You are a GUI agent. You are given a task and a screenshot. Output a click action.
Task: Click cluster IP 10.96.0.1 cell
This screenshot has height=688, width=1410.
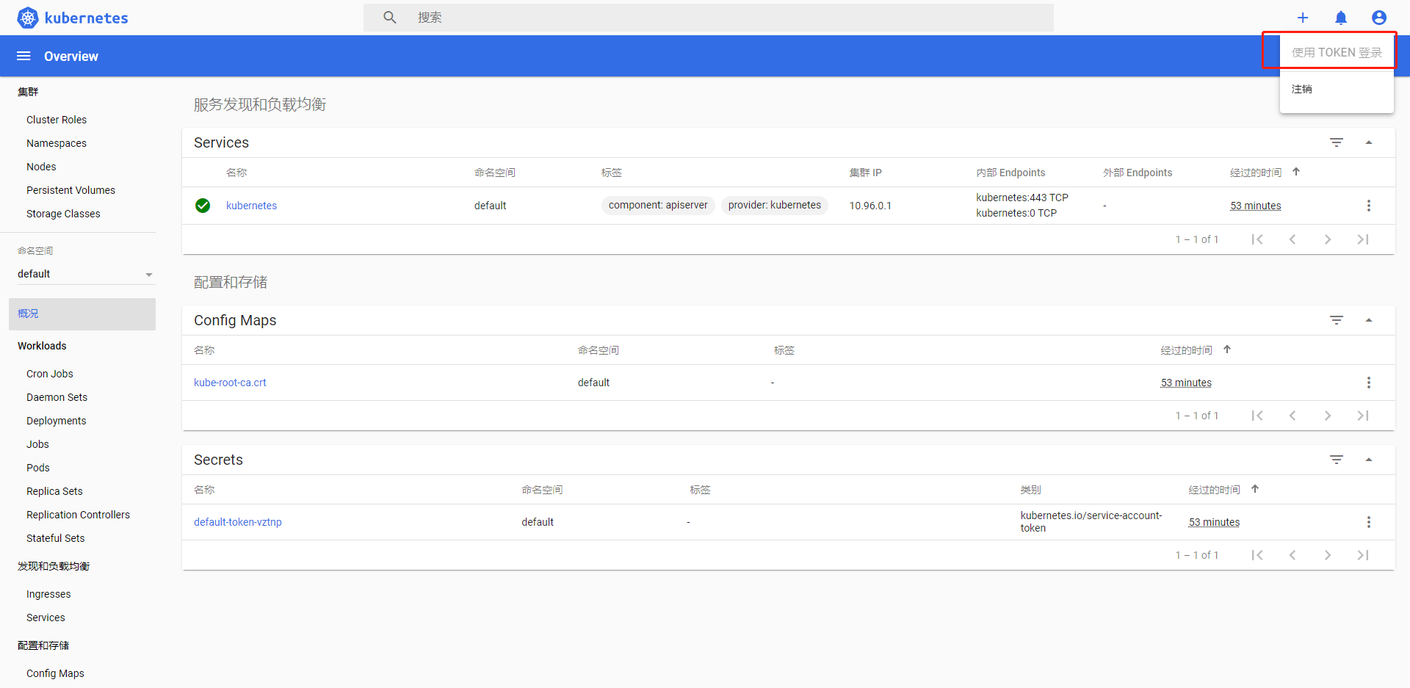(x=870, y=206)
